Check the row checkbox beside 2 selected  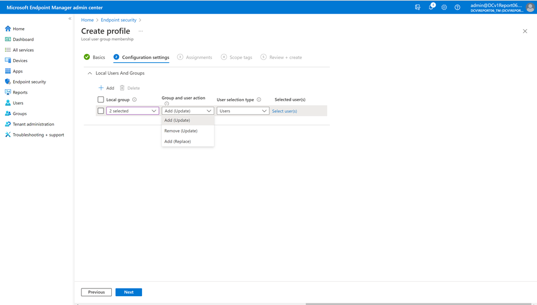(101, 111)
